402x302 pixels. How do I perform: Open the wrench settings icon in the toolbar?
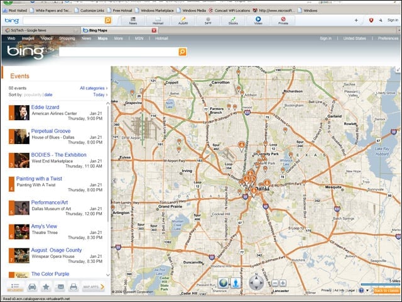point(381,20)
